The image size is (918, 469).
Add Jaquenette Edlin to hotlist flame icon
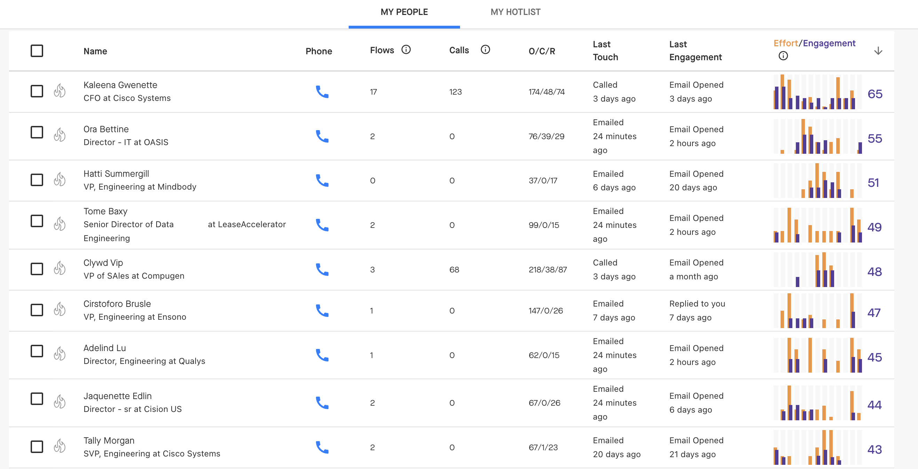[x=60, y=402]
